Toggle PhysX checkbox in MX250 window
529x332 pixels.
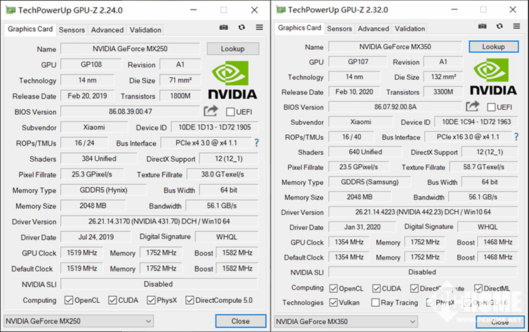point(151,300)
